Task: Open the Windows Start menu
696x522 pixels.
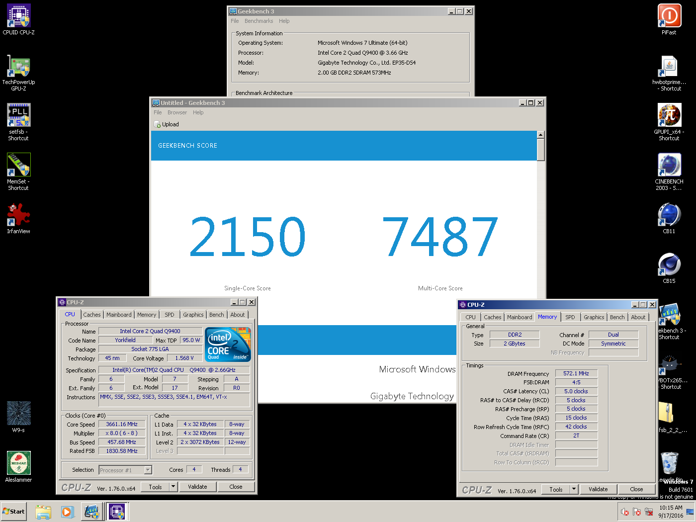Action: [13, 512]
